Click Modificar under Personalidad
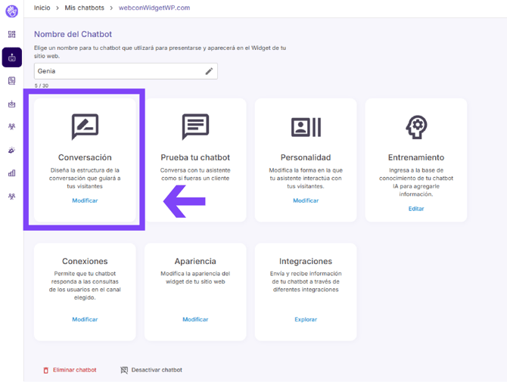The height and width of the screenshot is (382, 507). pos(306,200)
